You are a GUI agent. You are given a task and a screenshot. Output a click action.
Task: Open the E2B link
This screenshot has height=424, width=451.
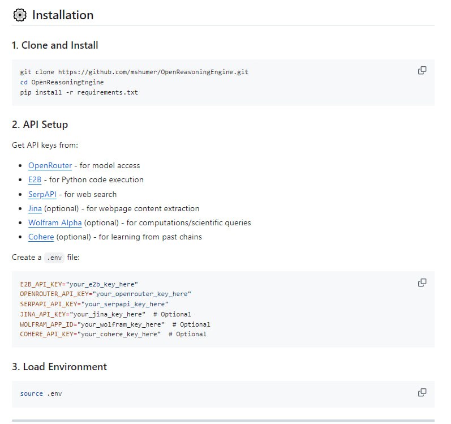(x=35, y=179)
